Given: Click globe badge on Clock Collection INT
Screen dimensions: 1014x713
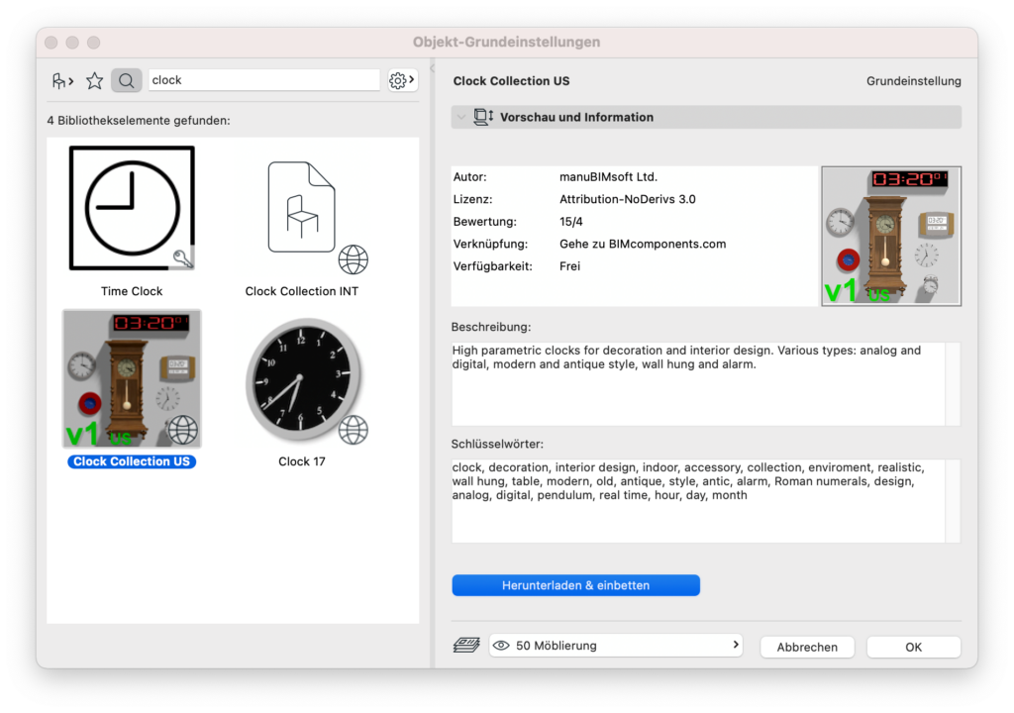Looking at the screenshot, I should (x=354, y=259).
